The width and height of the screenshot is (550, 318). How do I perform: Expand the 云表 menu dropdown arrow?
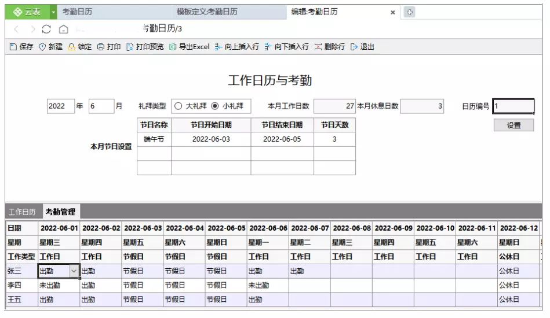(x=53, y=12)
